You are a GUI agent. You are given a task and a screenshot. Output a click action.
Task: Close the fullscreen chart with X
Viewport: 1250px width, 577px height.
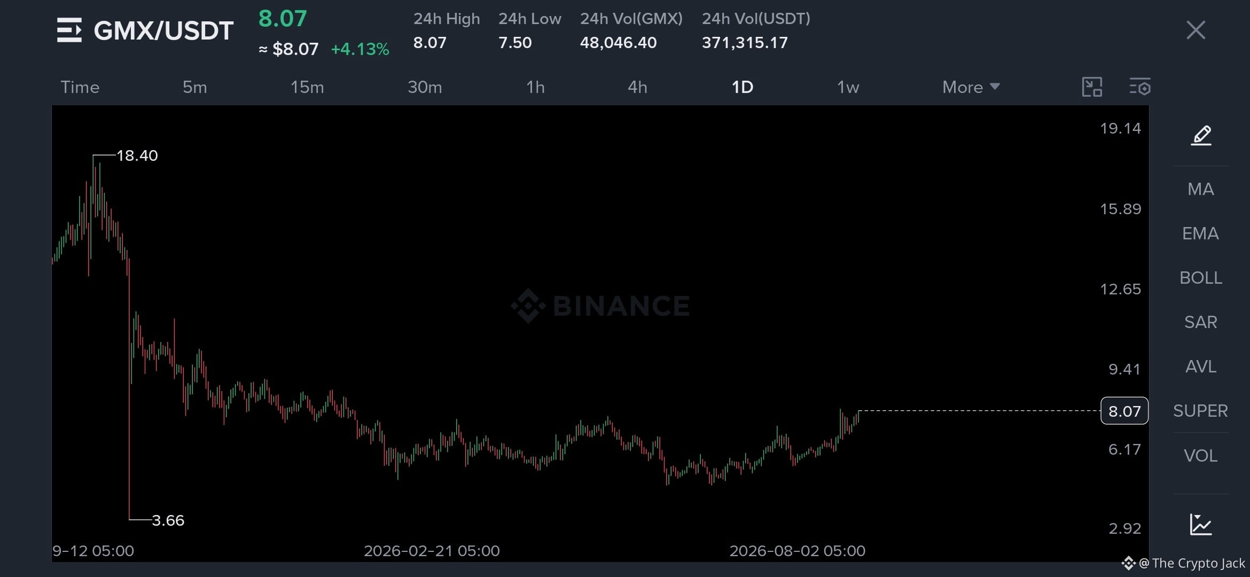coord(1196,30)
